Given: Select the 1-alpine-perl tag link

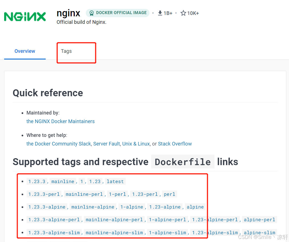Looking at the screenshot, I should [x=167, y=220].
